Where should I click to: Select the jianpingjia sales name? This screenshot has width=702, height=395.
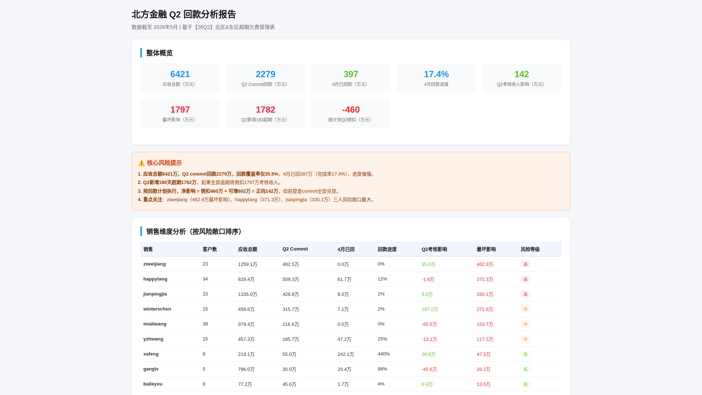click(155, 294)
